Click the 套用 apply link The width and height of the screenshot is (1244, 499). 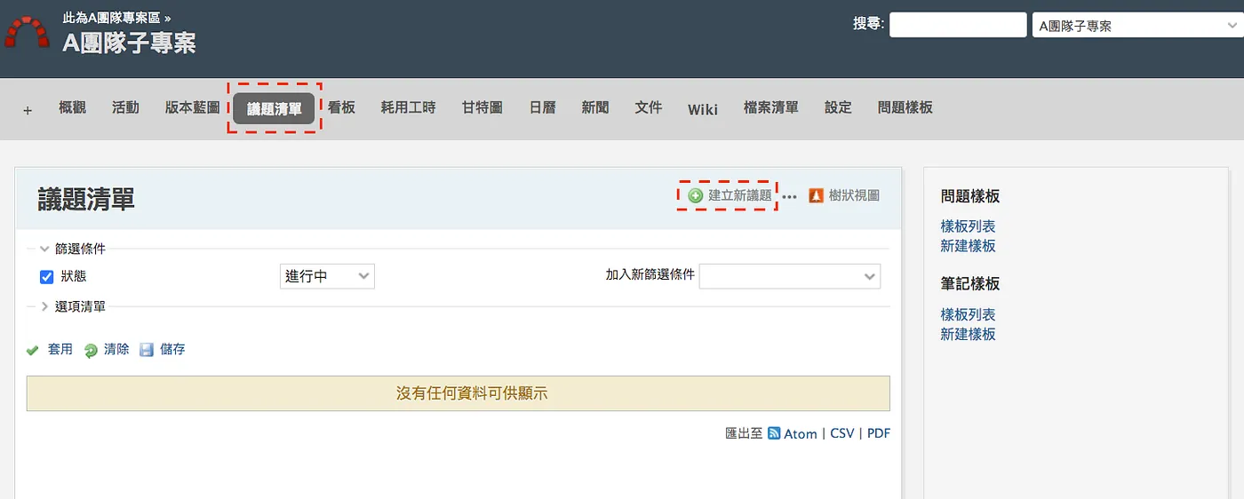tap(60, 350)
